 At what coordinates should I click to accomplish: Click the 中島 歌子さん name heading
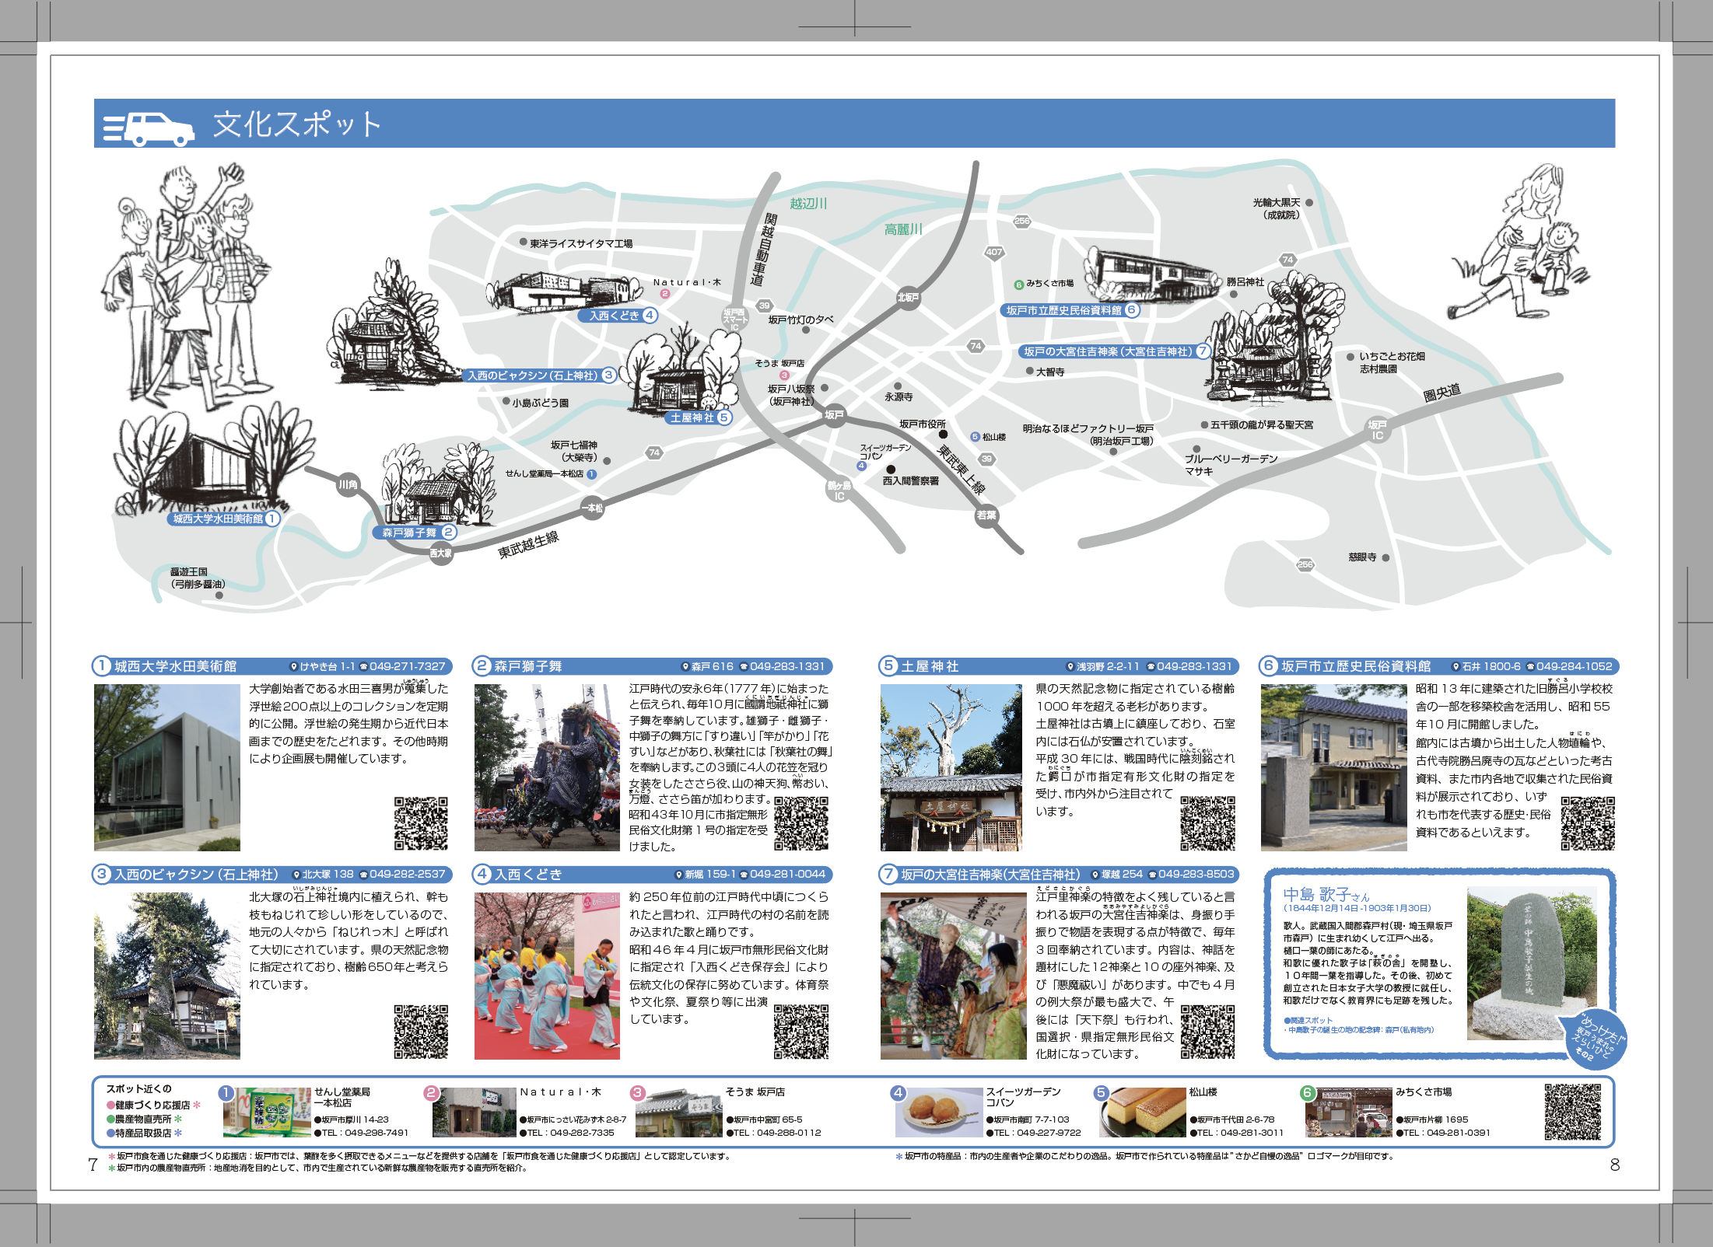(1326, 895)
